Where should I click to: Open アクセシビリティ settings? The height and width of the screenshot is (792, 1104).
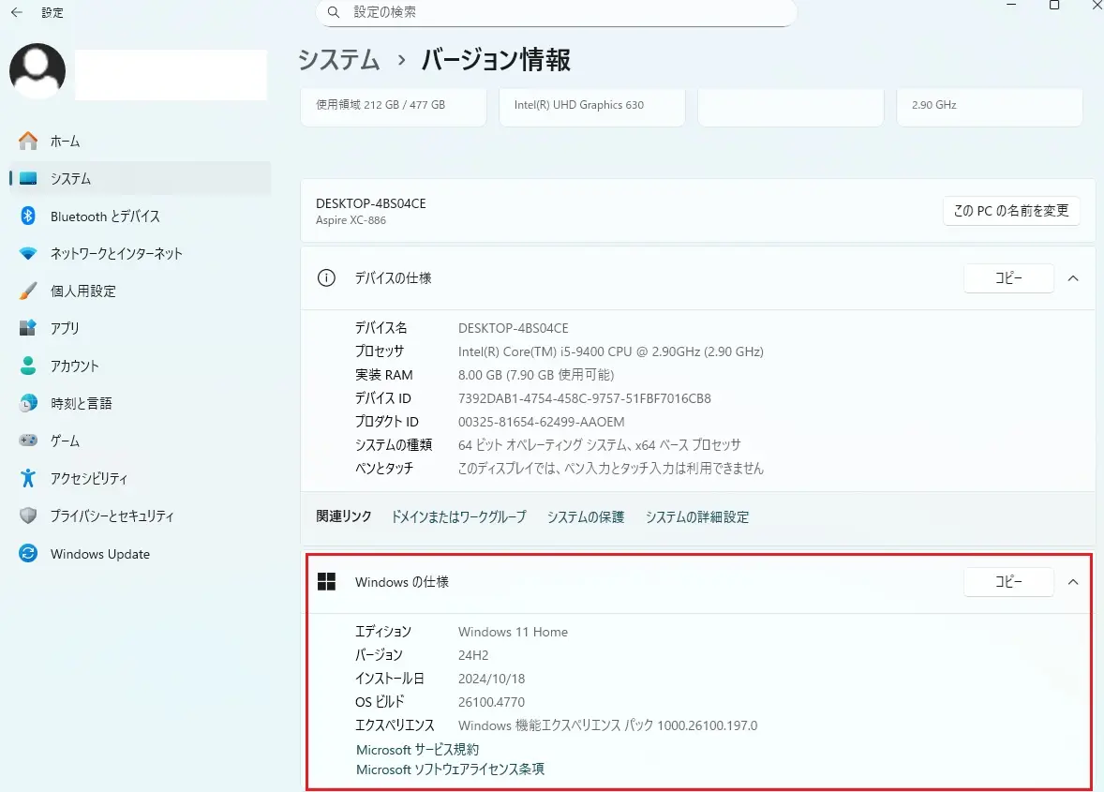(140, 478)
